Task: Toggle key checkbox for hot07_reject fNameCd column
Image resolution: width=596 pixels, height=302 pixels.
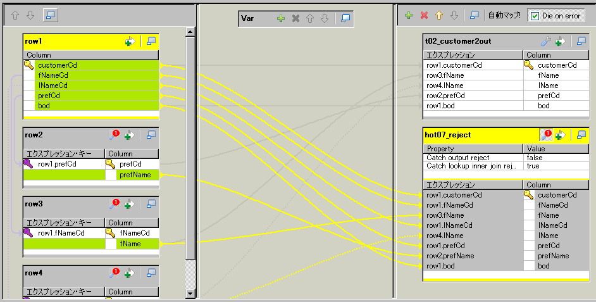Action: (x=529, y=205)
